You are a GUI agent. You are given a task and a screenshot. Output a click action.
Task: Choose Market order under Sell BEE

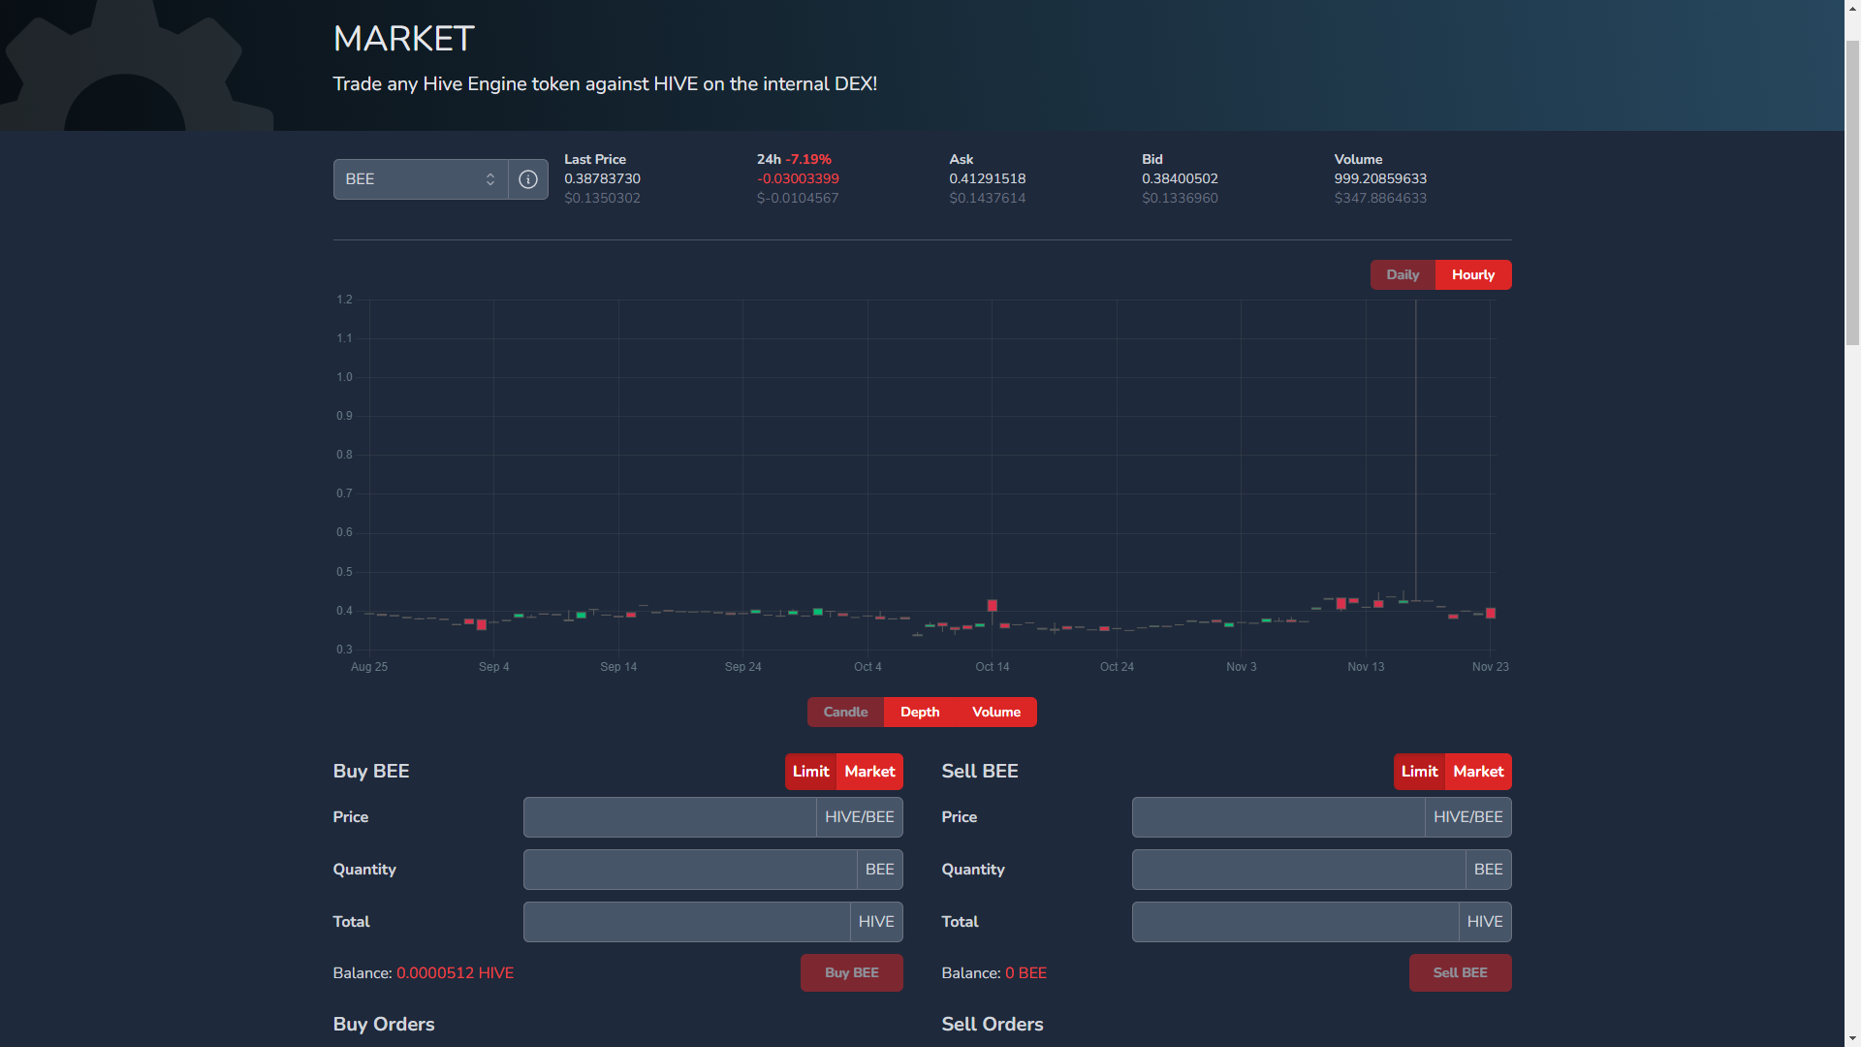pyautogui.click(x=1478, y=772)
